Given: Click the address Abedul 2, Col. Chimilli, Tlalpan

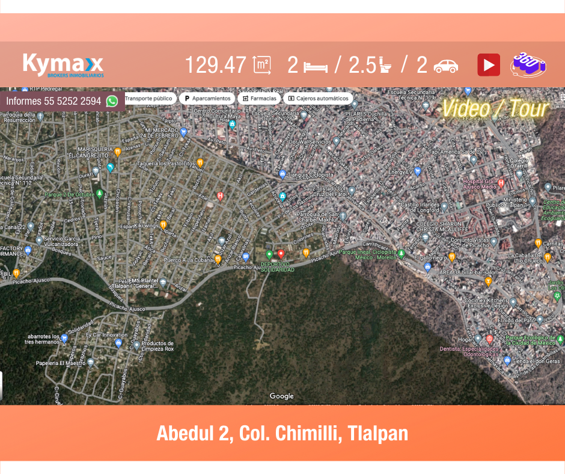Looking at the screenshot, I should [282, 433].
